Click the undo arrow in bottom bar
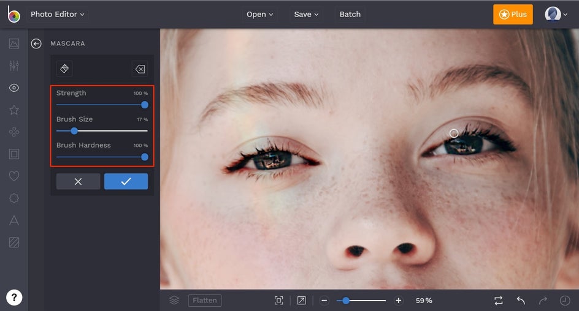579x311 pixels. [521, 301]
